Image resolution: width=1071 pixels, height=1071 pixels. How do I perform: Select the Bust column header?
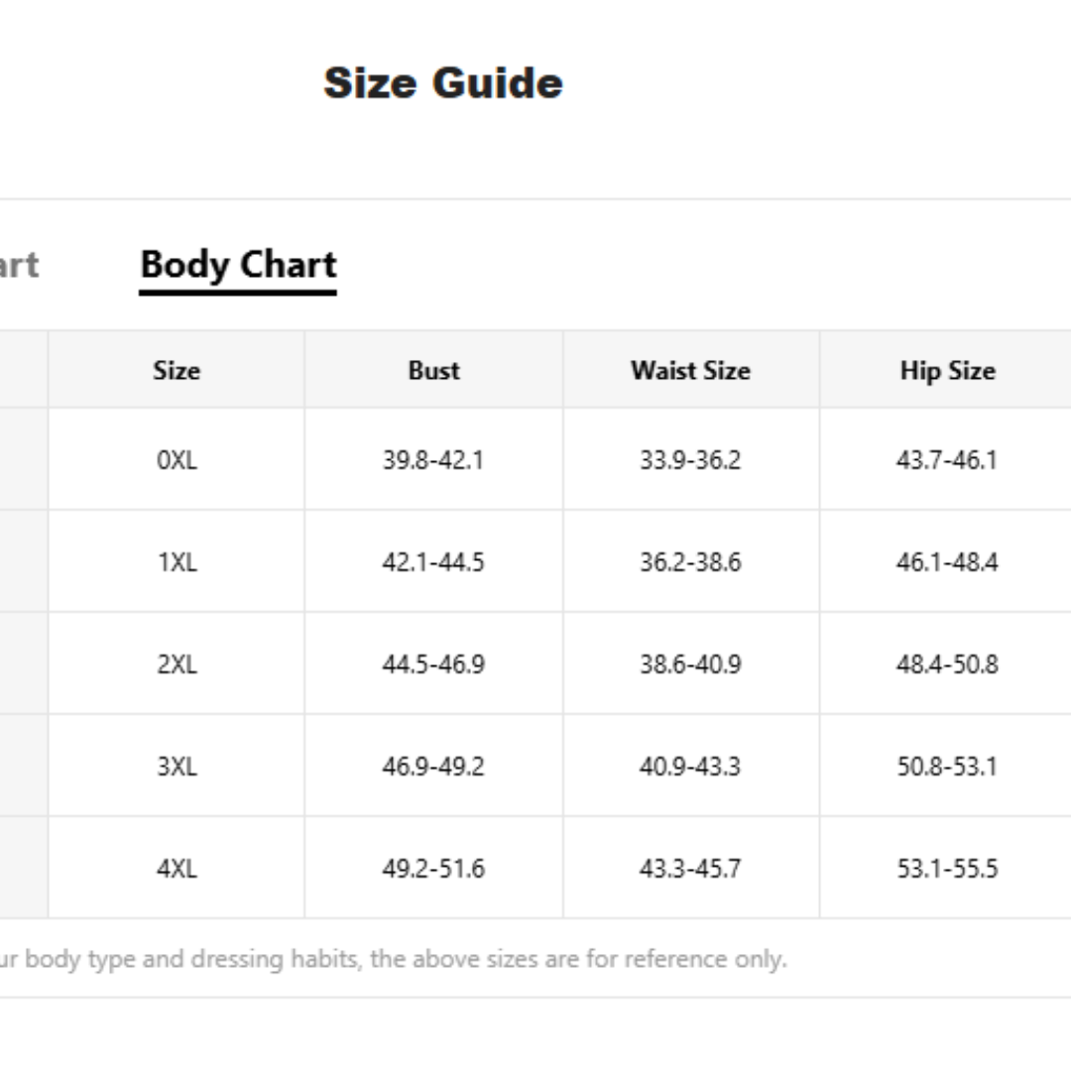click(x=433, y=370)
